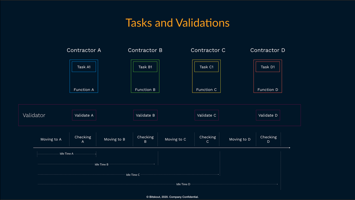The image size is (355, 200).
Task: Select the Validator label
Action: [34, 115]
